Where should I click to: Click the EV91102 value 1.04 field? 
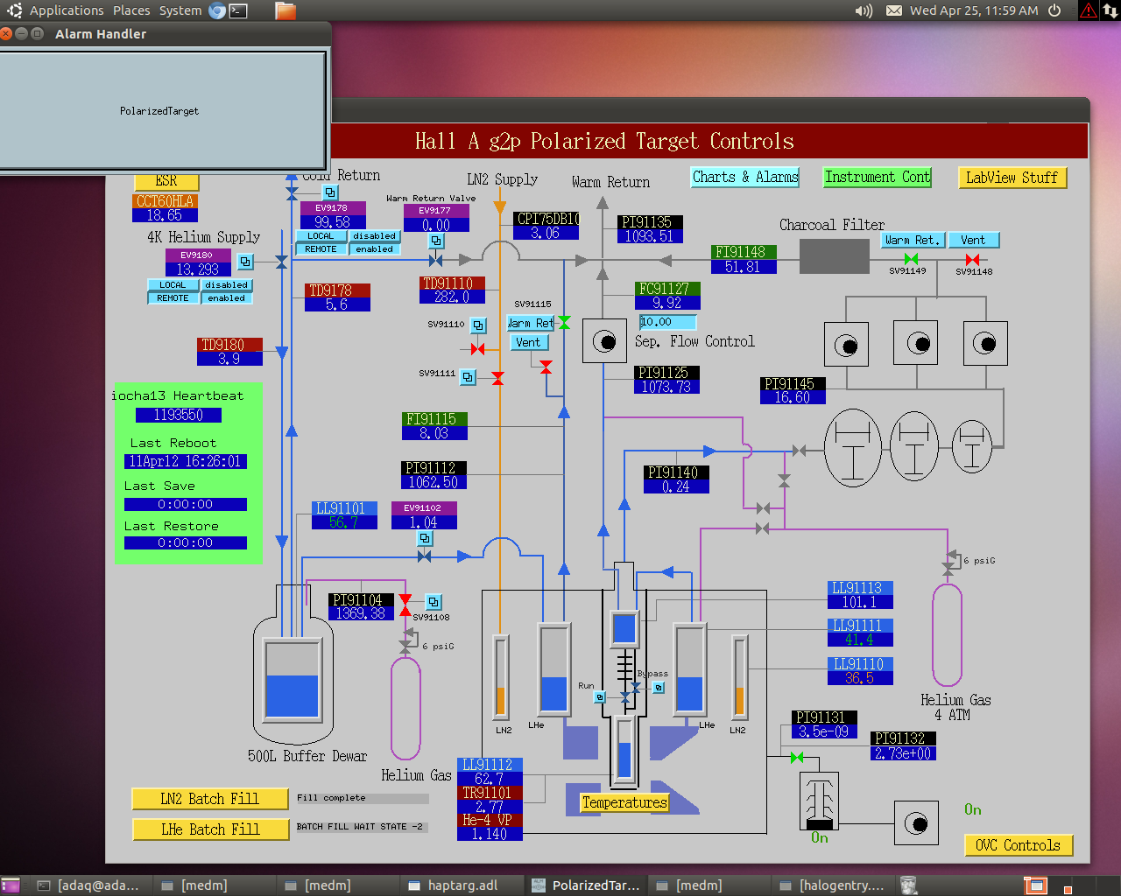[424, 522]
